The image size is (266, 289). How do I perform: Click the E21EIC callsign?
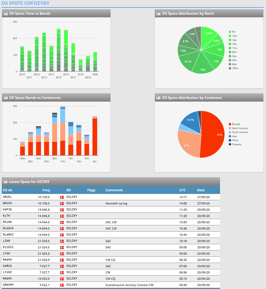click(8, 247)
